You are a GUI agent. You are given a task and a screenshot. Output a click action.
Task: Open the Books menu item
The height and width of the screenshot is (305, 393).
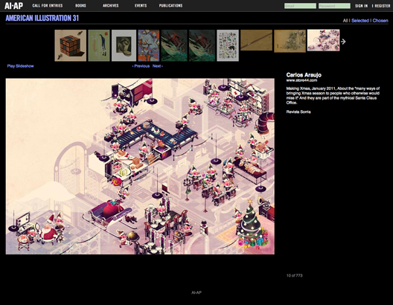pos(80,5)
